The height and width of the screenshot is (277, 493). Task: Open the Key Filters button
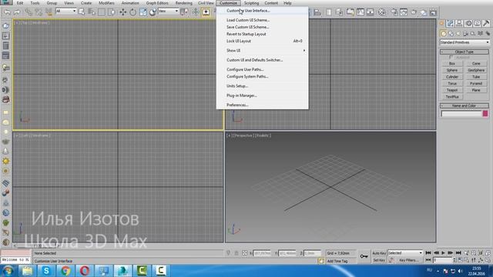408,260
